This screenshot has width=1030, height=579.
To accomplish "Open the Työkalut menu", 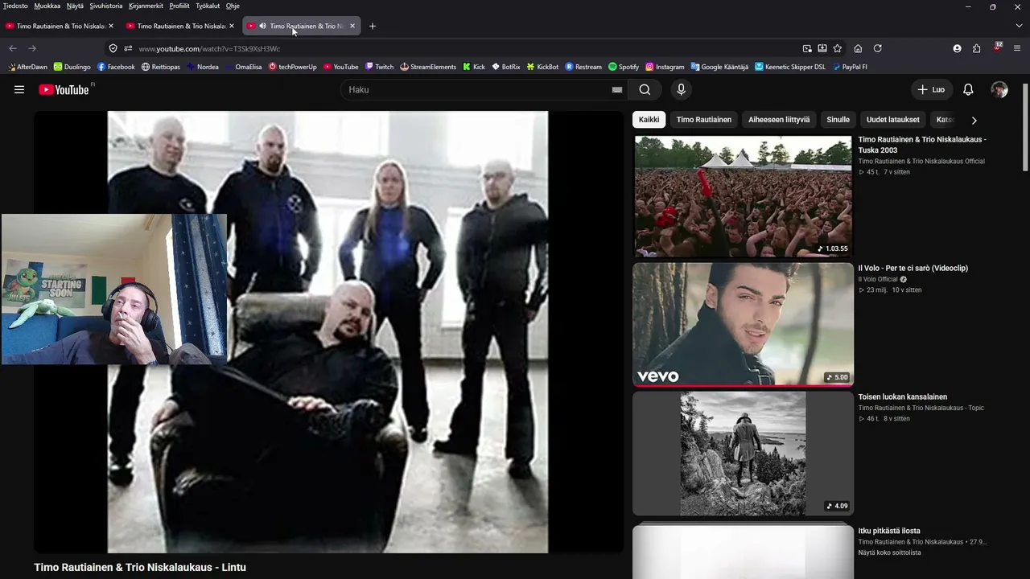I will (x=208, y=6).
